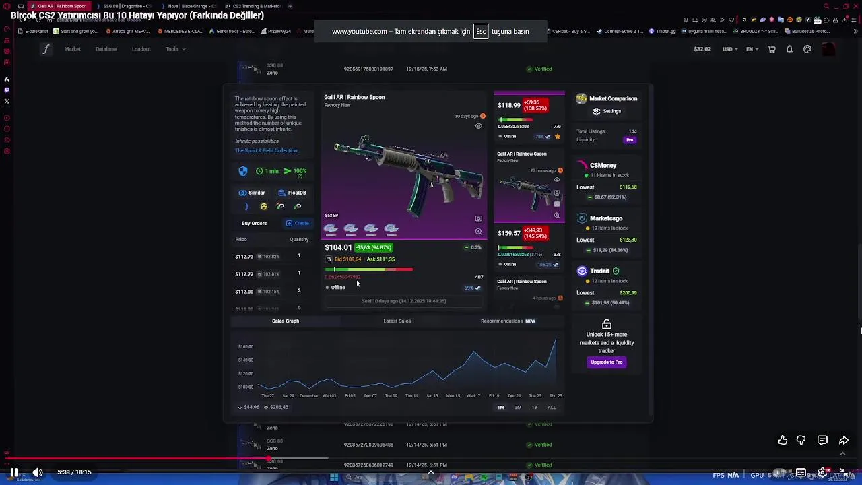
Task: Select the $112.00 buy order row
Action: pyautogui.click(x=271, y=292)
